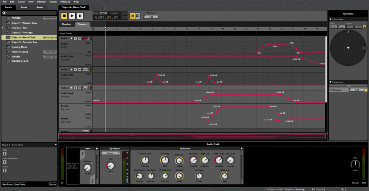Select the Opening Music event icon

(8, 47)
